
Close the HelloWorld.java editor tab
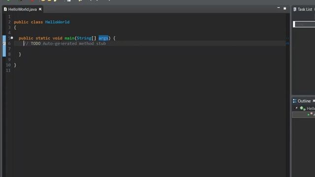pos(40,9)
